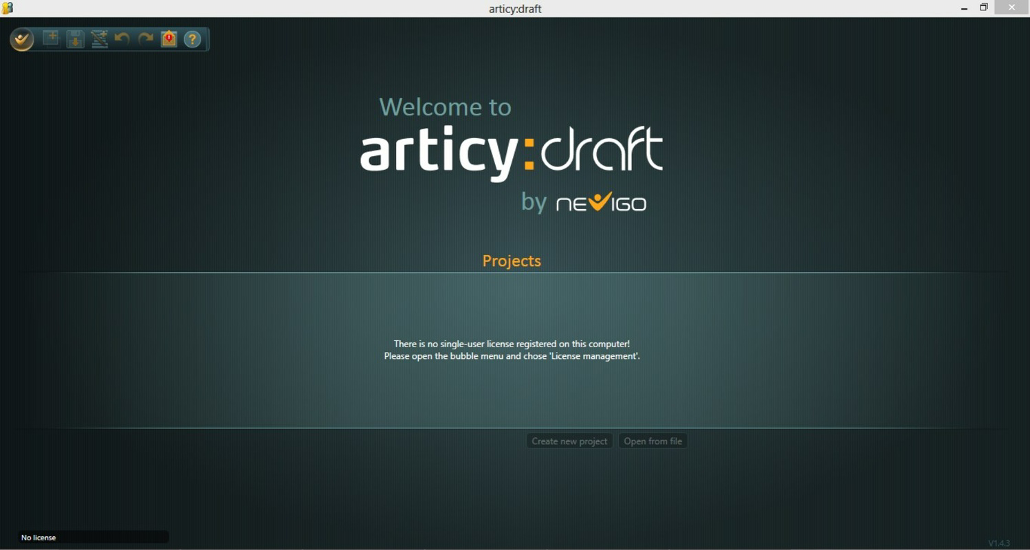The height and width of the screenshot is (550, 1030).
Task: Click the articy:draft title bar text
Action: (x=515, y=8)
